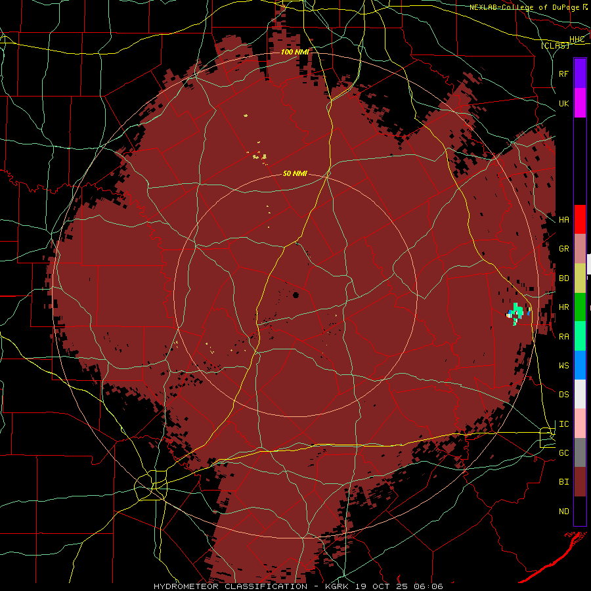Viewport: 591px width, 591px height.
Task: Select the BD yellow legend swatch
Action: (x=580, y=278)
